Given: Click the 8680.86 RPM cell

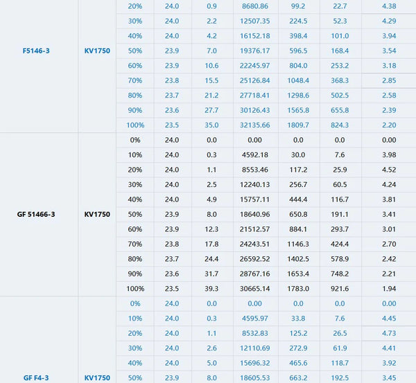Looking at the screenshot, I should (x=254, y=6).
